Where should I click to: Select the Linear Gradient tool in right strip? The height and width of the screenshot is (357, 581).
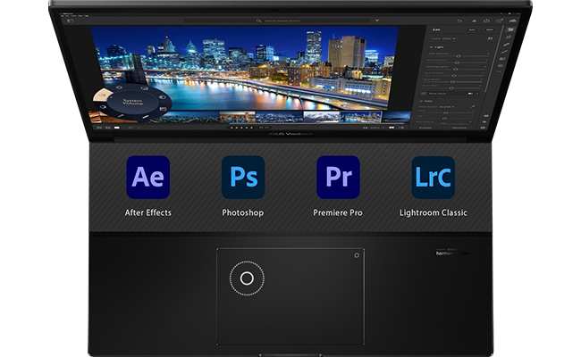[502, 59]
